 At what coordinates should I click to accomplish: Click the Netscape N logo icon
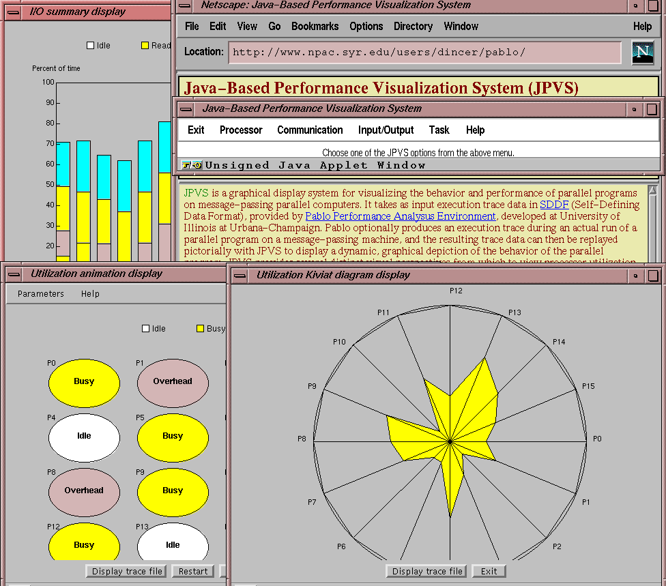pos(643,53)
